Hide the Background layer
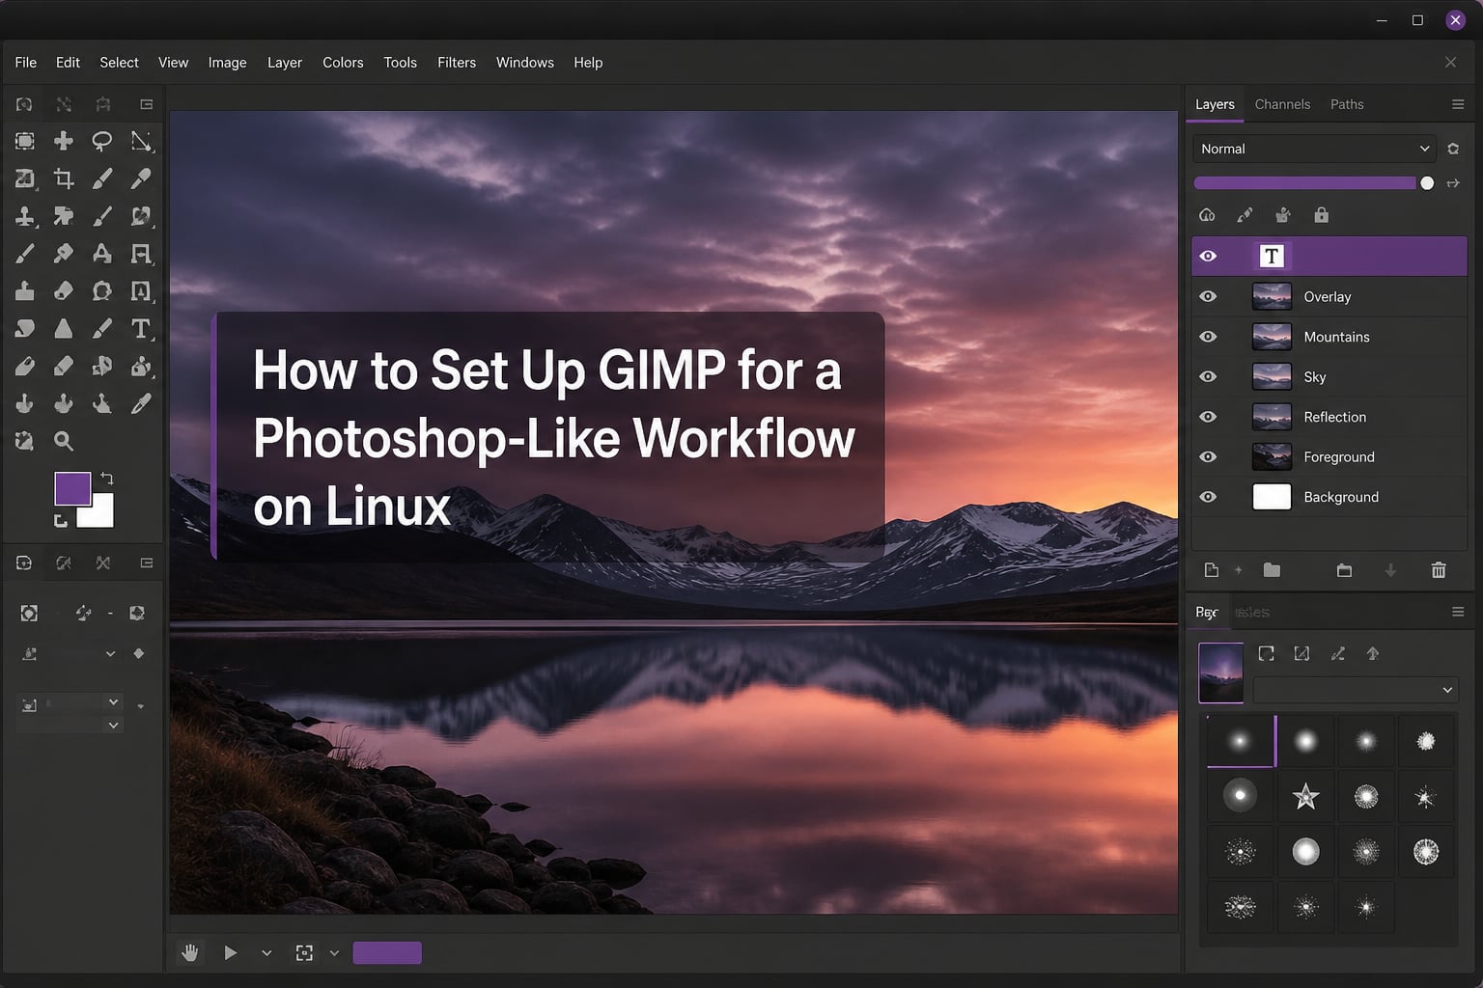Viewport: 1483px width, 988px height. coord(1208,497)
